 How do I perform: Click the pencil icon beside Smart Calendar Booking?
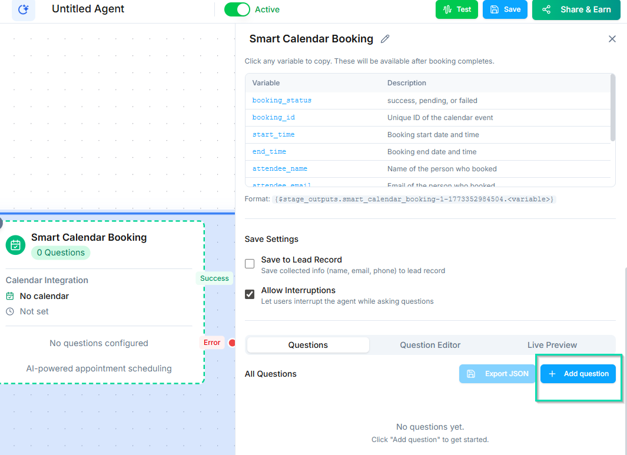(385, 39)
